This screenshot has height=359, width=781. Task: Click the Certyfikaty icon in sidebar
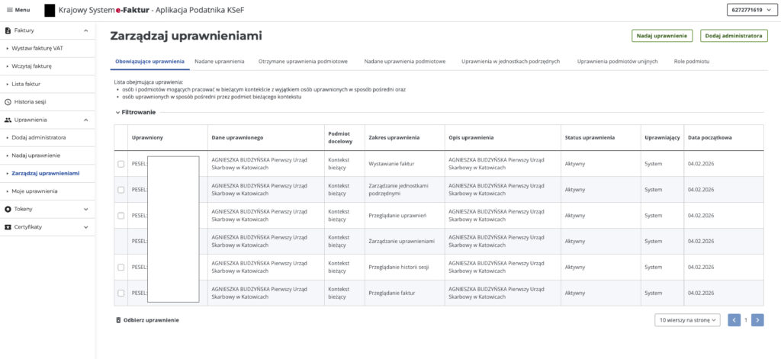tap(8, 227)
